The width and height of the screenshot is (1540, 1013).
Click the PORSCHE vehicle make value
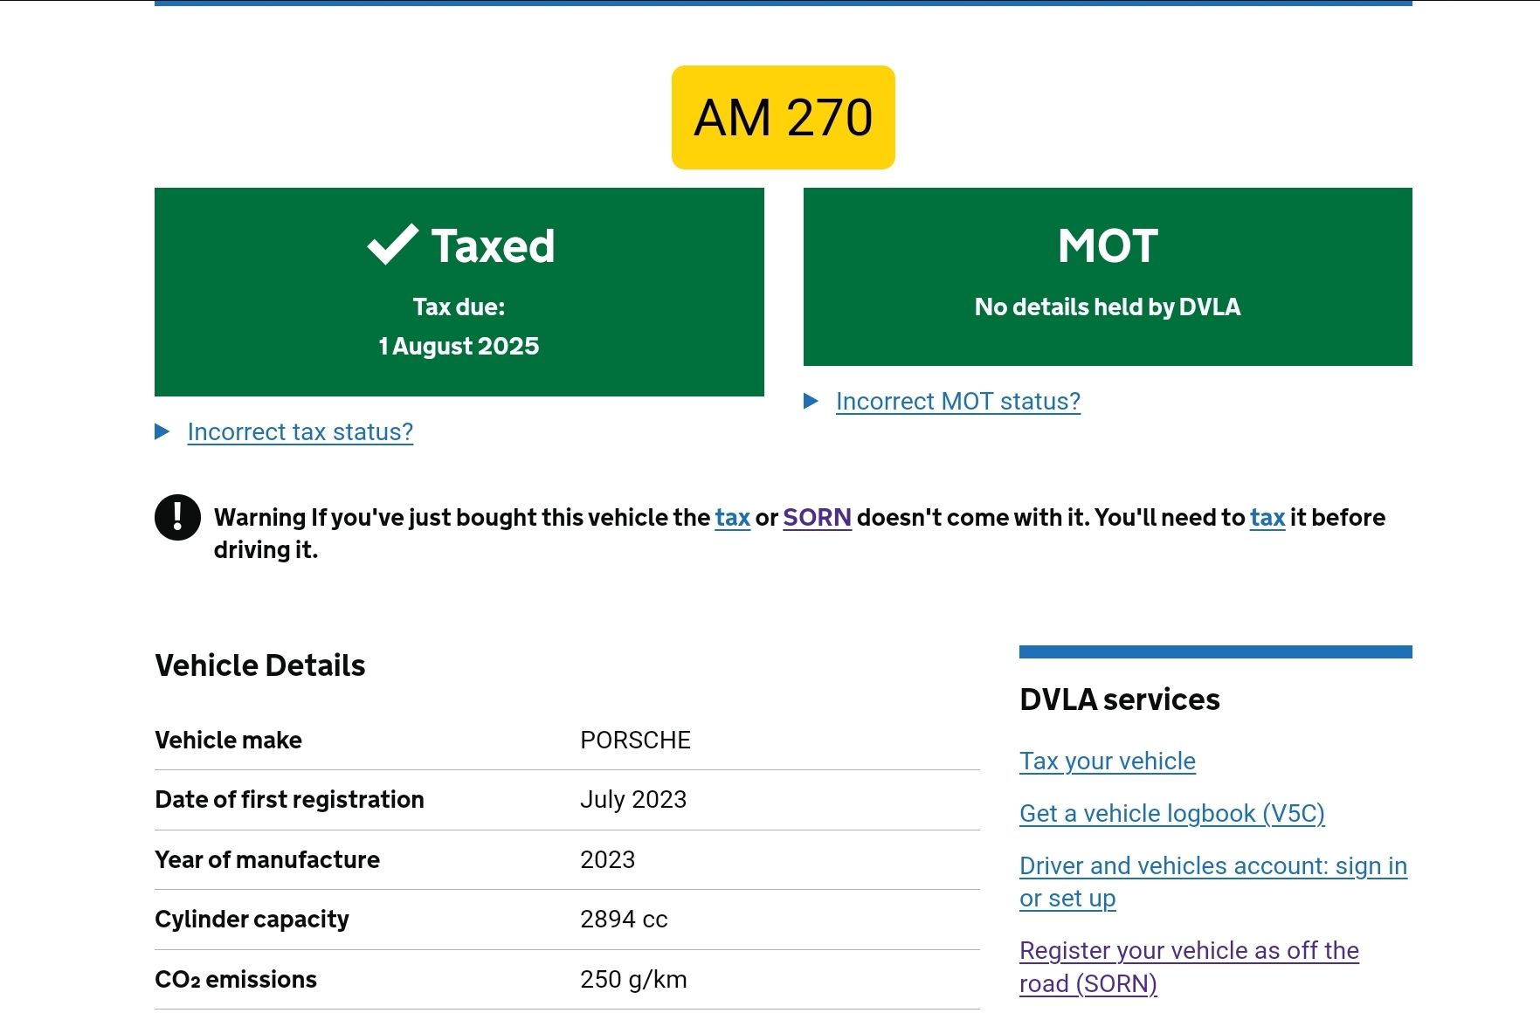coord(635,741)
